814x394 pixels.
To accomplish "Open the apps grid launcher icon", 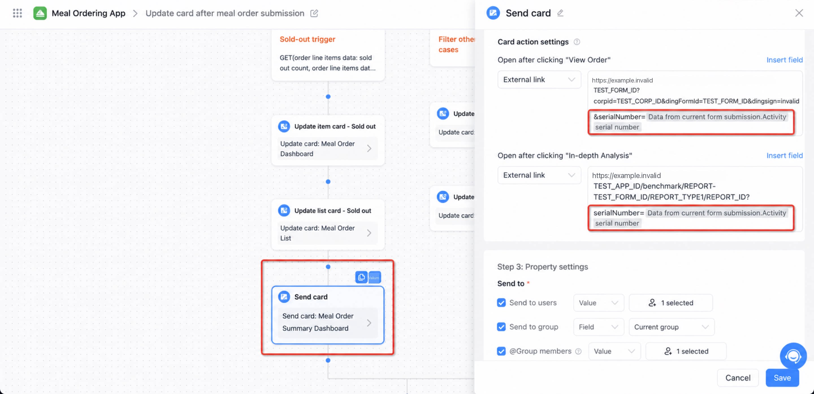I will point(17,13).
